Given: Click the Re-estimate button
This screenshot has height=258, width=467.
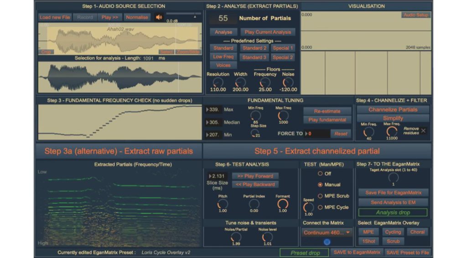Looking at the screenshot, I should 327,111.
